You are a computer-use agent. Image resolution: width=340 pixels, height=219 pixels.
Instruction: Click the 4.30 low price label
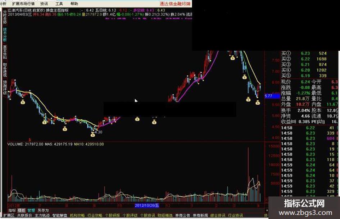click(x=99, y=132)
